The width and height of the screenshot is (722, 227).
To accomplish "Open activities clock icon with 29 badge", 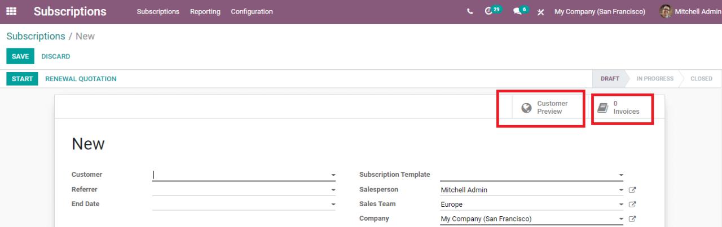I will pos(491,11).
